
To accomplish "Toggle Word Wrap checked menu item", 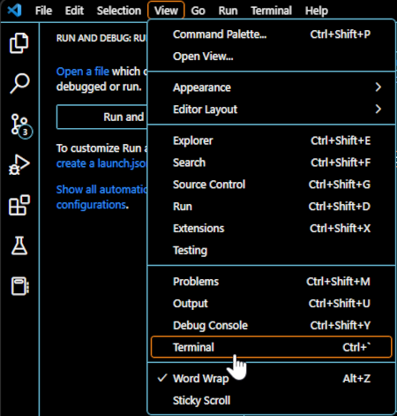I will [271, 379].
